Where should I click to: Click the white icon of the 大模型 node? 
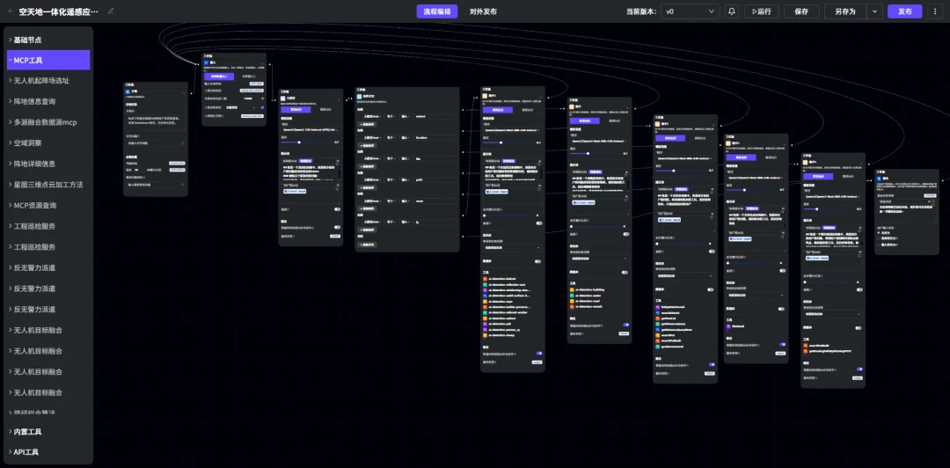click(x=283, y=98)
